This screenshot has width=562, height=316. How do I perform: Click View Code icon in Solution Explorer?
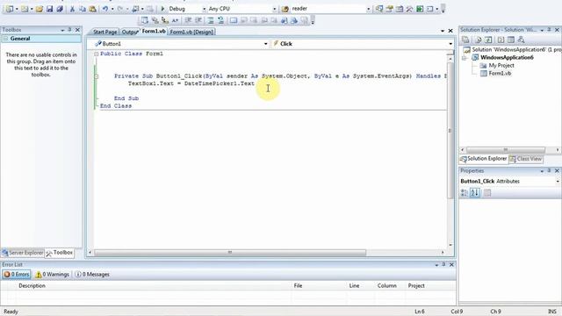(x=501, y=39)
